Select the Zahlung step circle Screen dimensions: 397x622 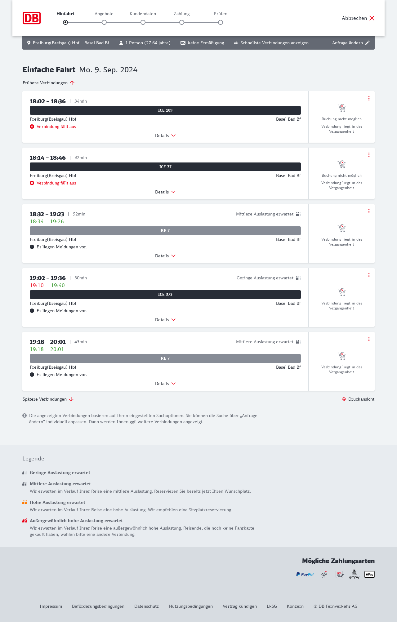pos(182,22)
